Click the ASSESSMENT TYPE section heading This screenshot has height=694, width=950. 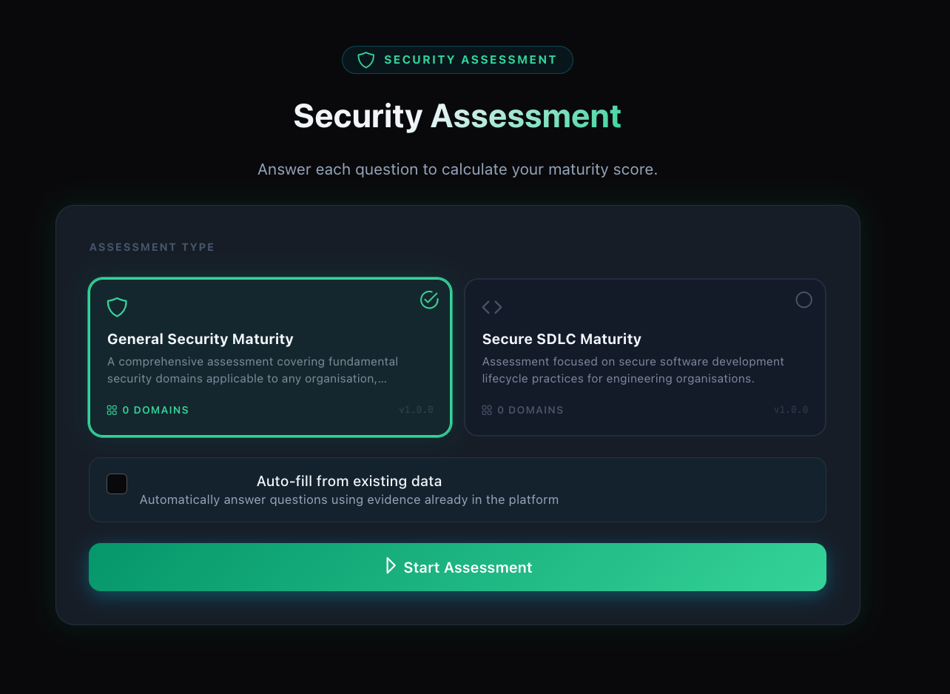[152, 247]
